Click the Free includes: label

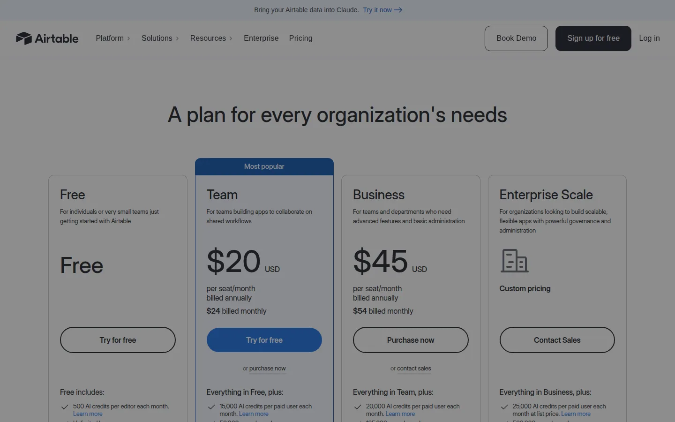[82, 392]
